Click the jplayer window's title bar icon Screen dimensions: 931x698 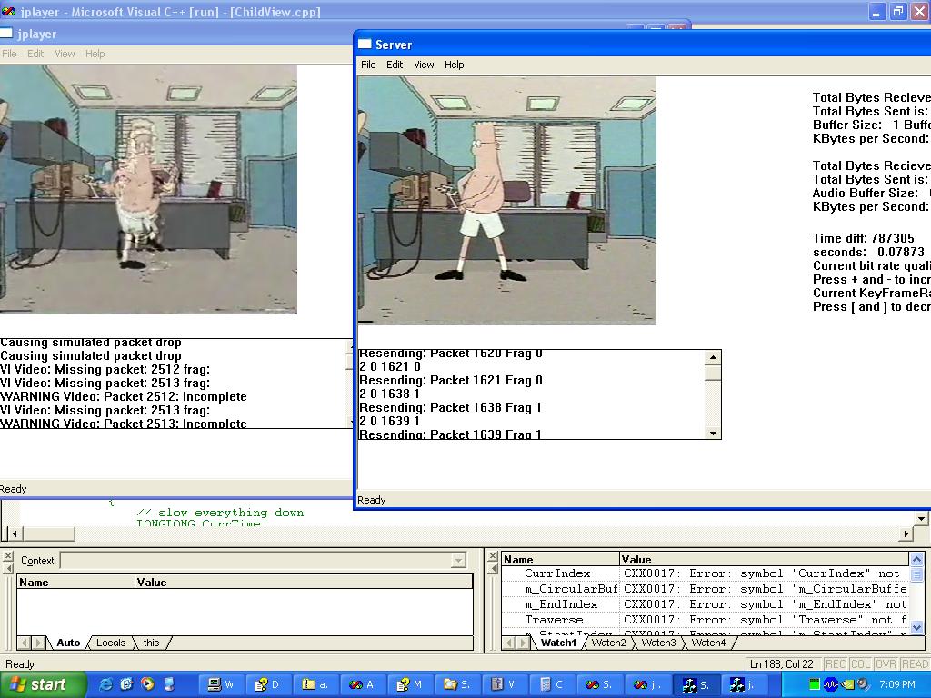5,34
